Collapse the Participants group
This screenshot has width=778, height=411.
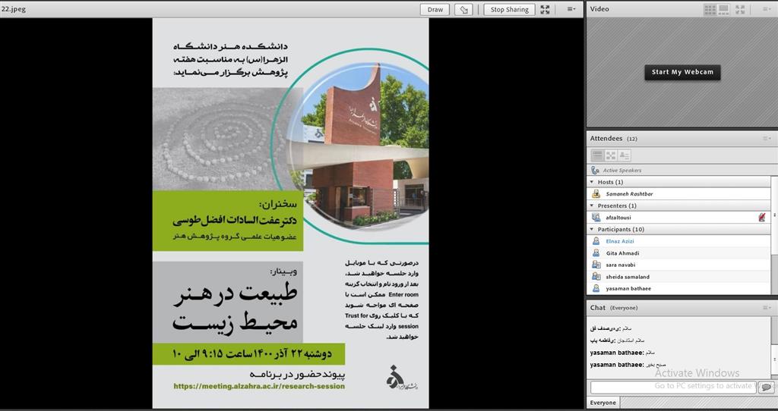(x=592, y=229)
